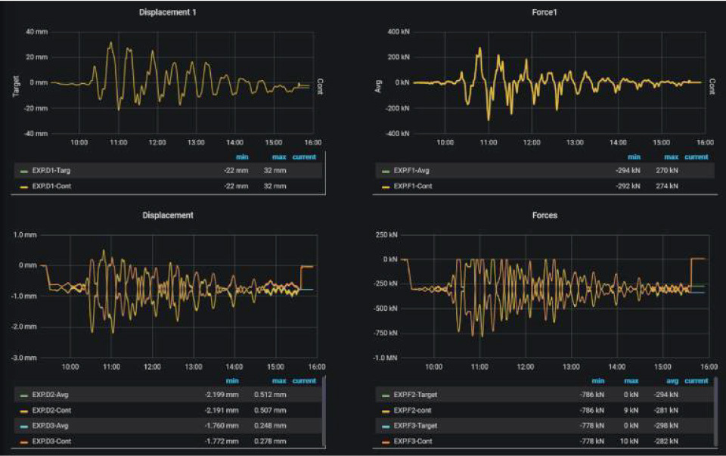
Task: Change color of the EXP.D2-Avg series swatch
Action: coord(23,396)
